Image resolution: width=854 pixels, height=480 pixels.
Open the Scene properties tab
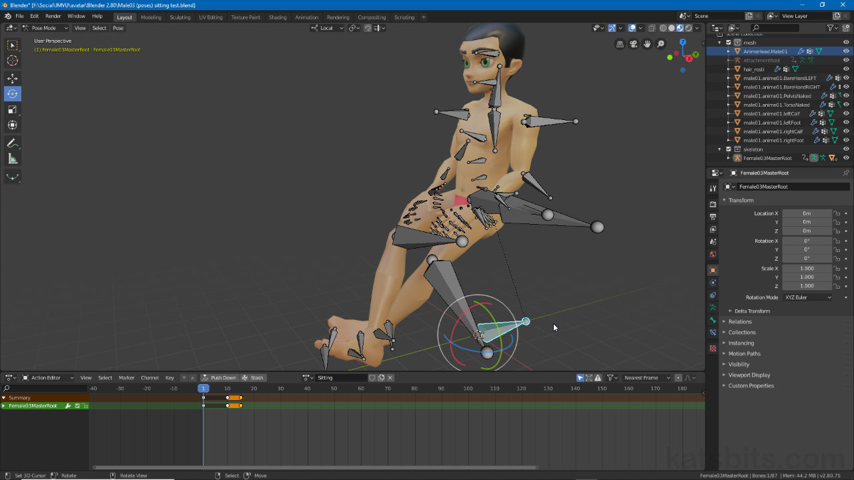click(x=713, y=242)
